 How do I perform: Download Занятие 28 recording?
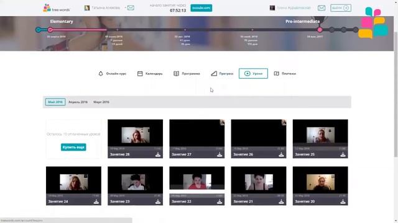(x=158, y=154)
